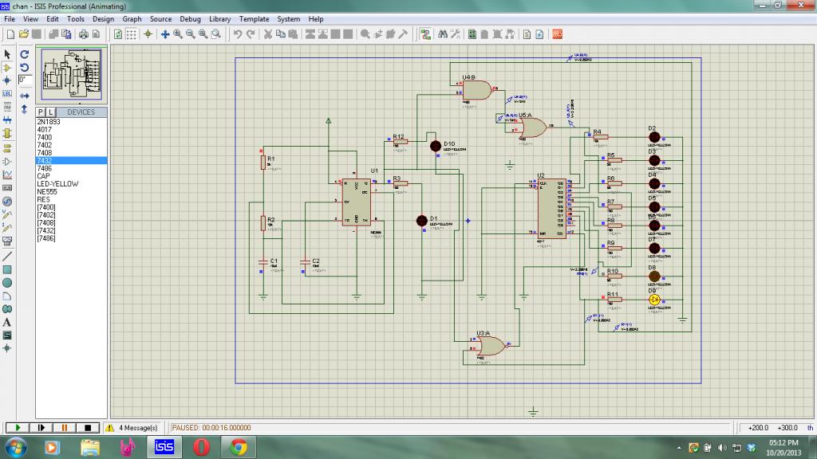
Task: Click the Zoom In magnifier icon
Action: 178,34
